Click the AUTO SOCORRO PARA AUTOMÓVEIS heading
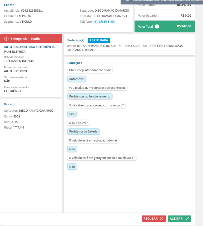Image resolution: width=203 pixels, height=226 pixels. 29,47
